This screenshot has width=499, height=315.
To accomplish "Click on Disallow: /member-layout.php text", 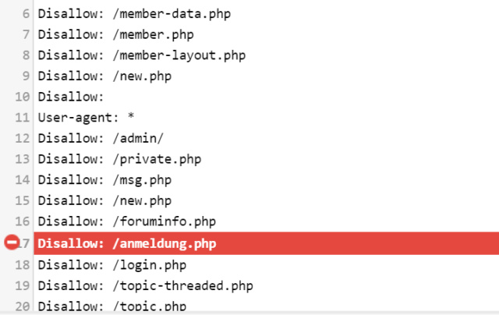I will point(142,55).
